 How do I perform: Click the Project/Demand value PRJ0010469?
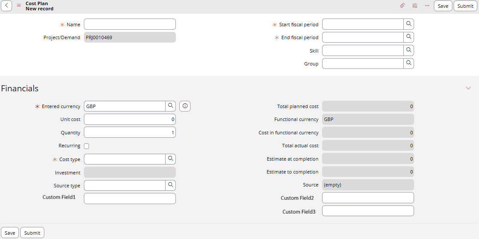click(130, 37)
